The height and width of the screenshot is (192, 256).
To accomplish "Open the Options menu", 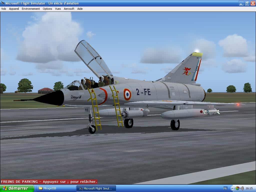I will pos(47,9).
